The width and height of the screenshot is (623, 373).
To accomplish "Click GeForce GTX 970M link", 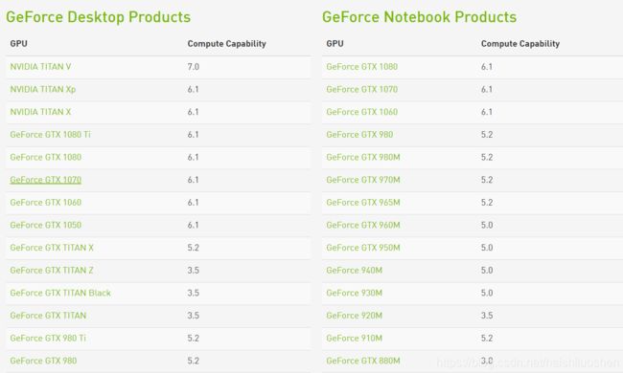I will tap(363, 180).
